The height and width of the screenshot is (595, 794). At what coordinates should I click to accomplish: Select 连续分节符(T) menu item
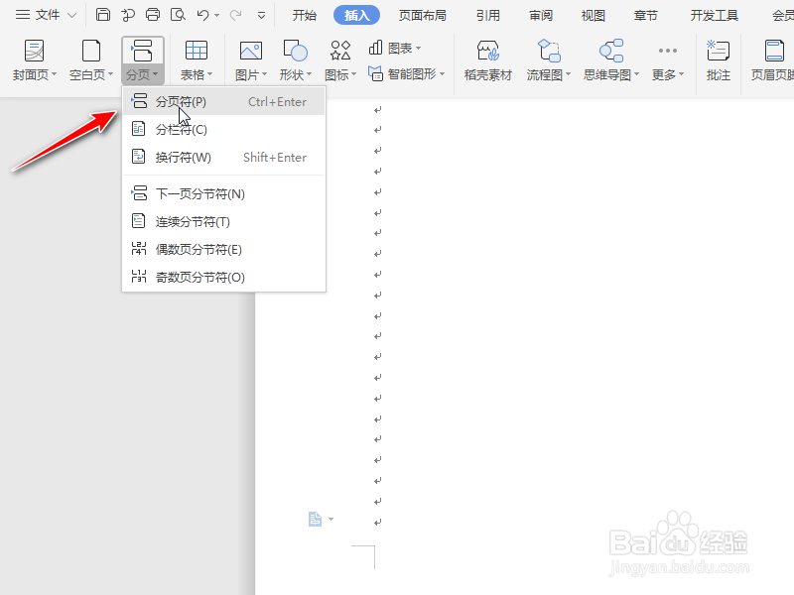point(223,221)
